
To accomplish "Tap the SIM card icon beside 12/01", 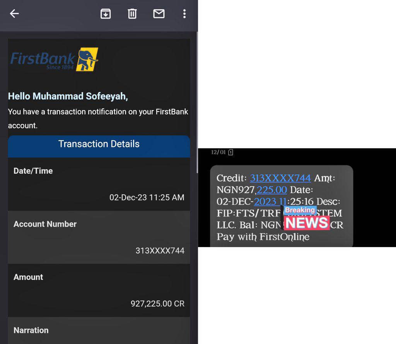I will [x=230, y=153].
